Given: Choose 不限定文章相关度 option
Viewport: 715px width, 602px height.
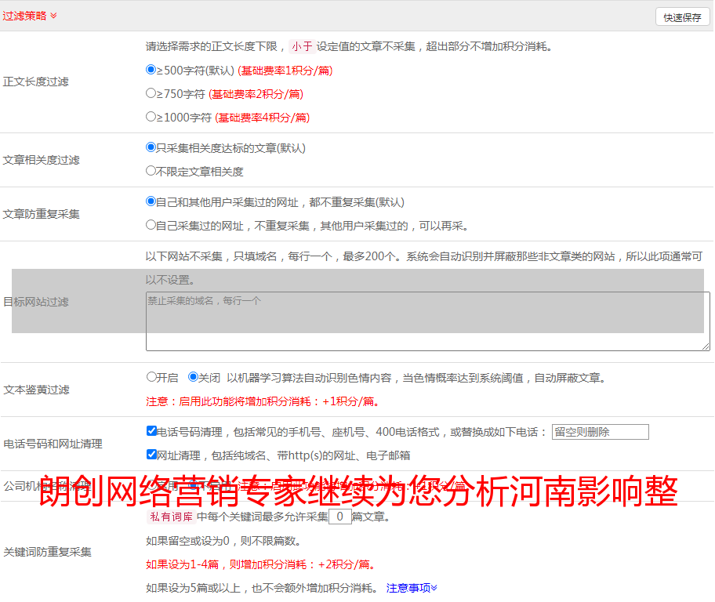Looking at the screenshot, I should point(151,171).
